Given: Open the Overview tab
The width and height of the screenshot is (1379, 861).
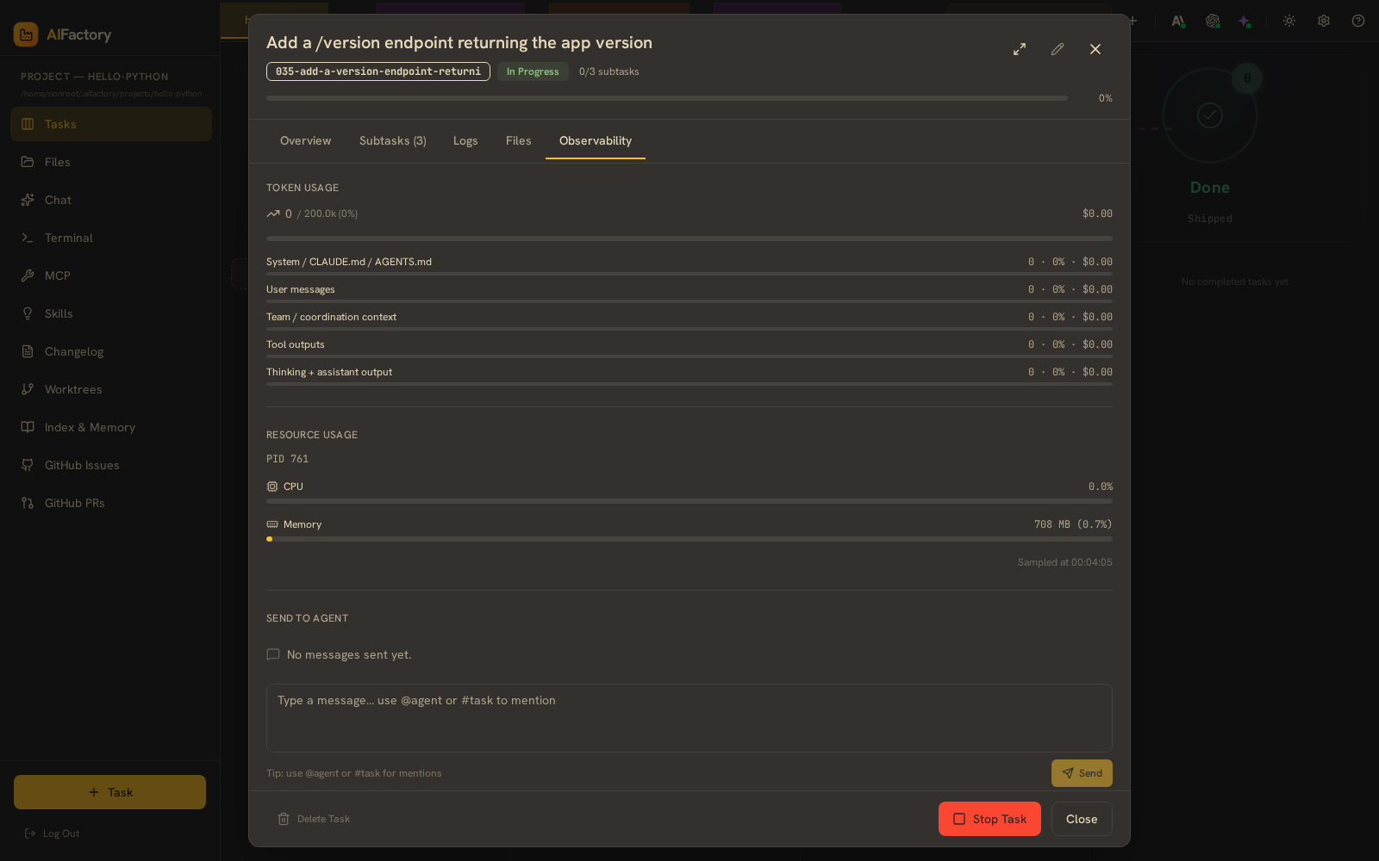Looking at the screenshot, I should (305, 140).
